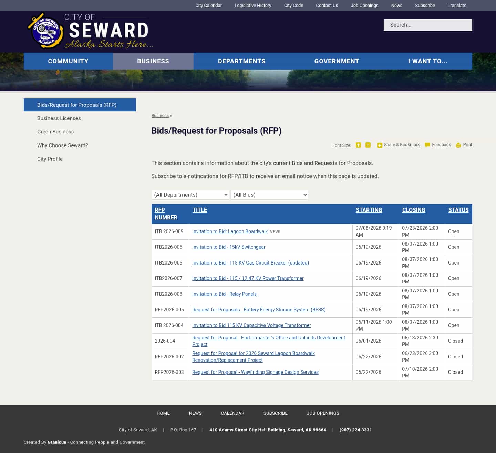
Task: Click the Share & Bookmark link text
Action: [402, 145]
